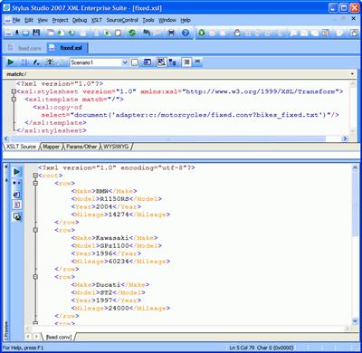Screen dimensions: 362x353
Task: Run the XSLT with the green Preview Result arrow
Action: tap(11, 62)
